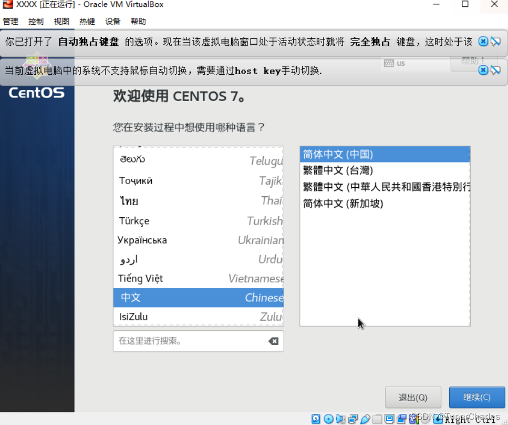Select Thai in the language list
This screenshot has width=508, height=425.
click(x=198, y=201)
